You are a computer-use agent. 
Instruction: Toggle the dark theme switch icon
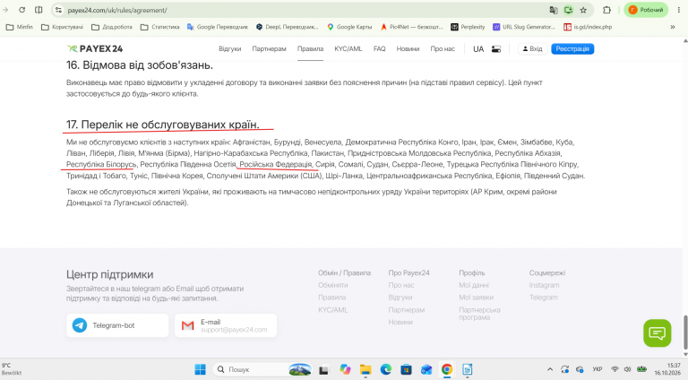(x=495, y=49)
